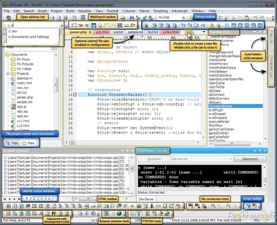Toggle the SSH/Telnet Console auto-hide pin

(x=260, y=151)
